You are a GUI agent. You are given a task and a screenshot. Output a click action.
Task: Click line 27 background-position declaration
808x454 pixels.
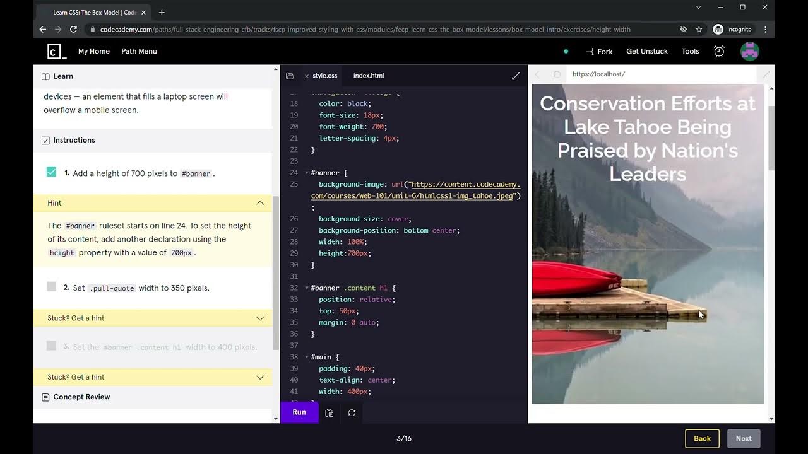pos(389,231)
